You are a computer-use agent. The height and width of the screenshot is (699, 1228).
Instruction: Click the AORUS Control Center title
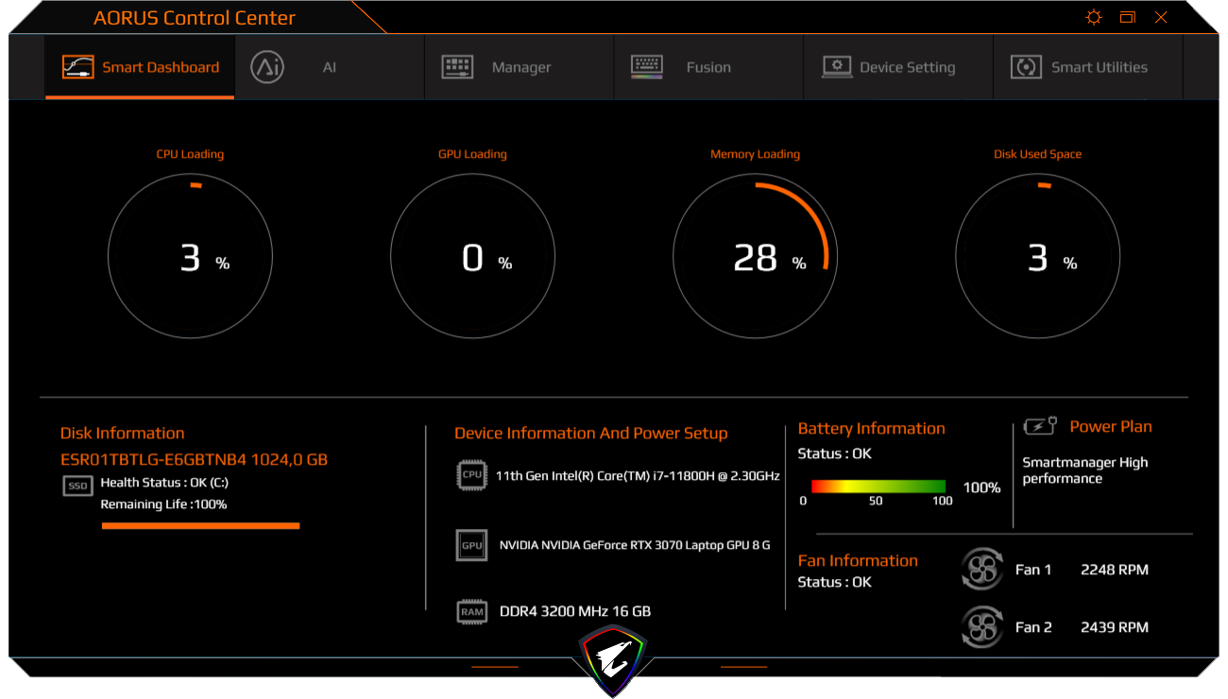(195, 18)
